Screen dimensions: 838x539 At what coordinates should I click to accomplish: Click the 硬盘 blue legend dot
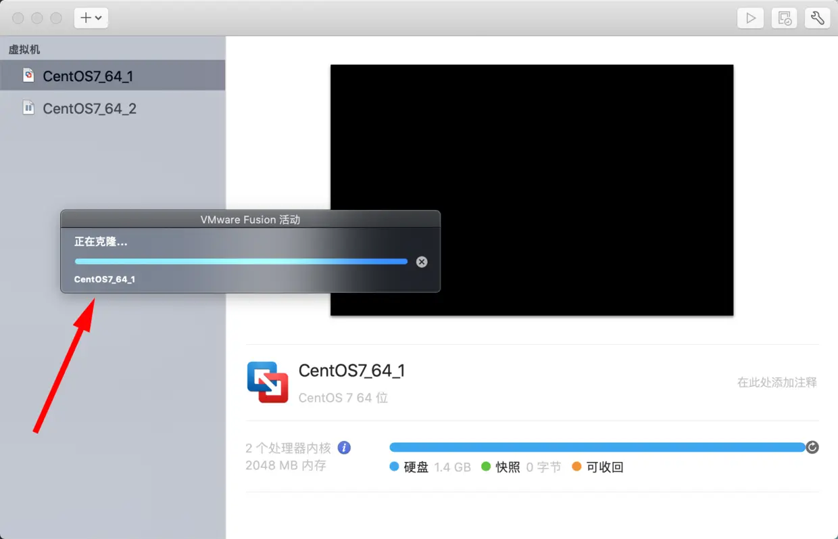tap(394, 467)
